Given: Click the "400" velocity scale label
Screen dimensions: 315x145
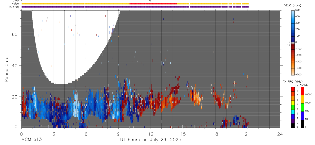Looking at the screenshot, I should tap(298, 16).
